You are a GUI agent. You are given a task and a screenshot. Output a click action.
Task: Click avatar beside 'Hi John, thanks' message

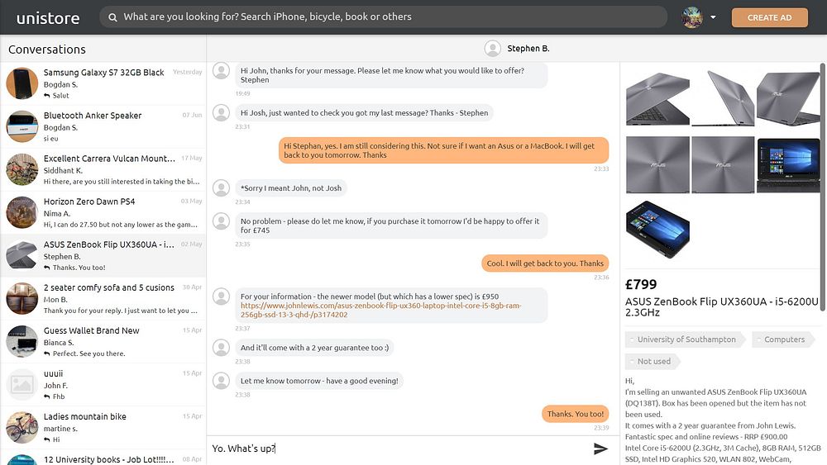[x=221, y=71]
